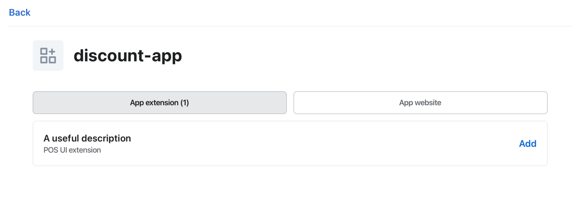
Task: Return to previous screen via Back
Action: tap(20, 12)
